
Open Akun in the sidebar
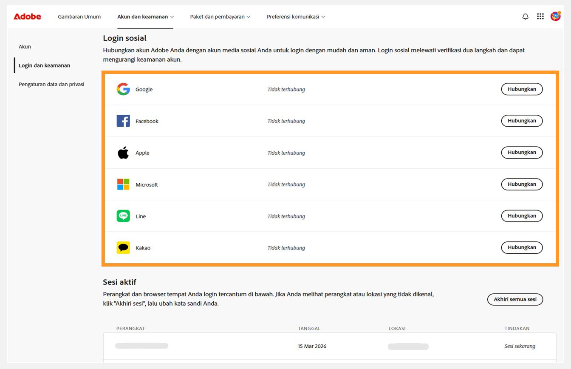(x=25, y=47)
